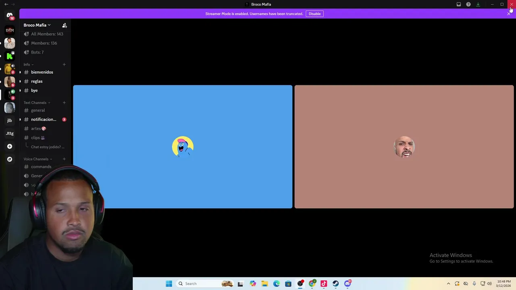Viewport: 516px width, 290px height.
Task: Open the Windows Start menu
Action: click(x=169, y=284)
